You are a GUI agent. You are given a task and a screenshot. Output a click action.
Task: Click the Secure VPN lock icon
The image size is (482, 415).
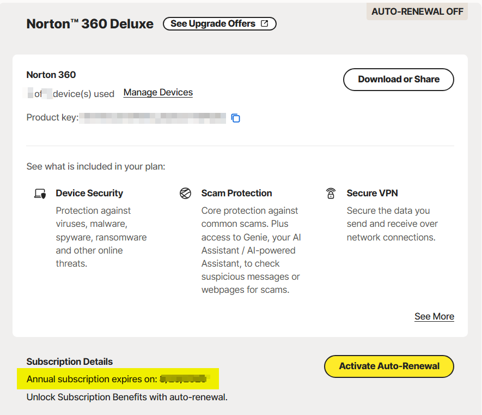pyautogui.click(x=331, y=194)
